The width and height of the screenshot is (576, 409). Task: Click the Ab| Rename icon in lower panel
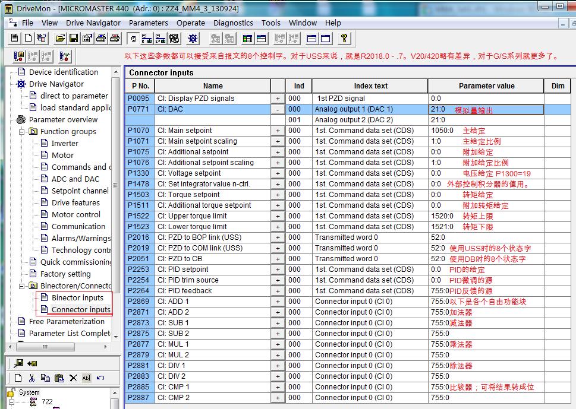pos(86,378)
